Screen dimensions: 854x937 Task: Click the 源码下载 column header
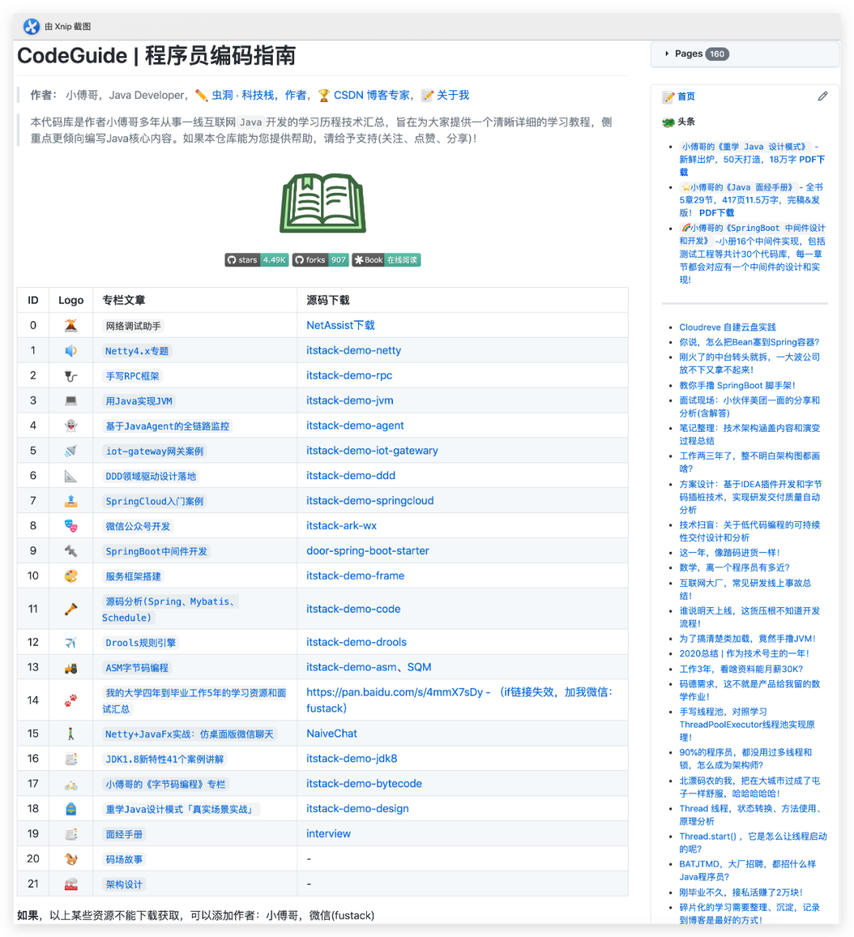pyautogui.click(x=327, y=300)
